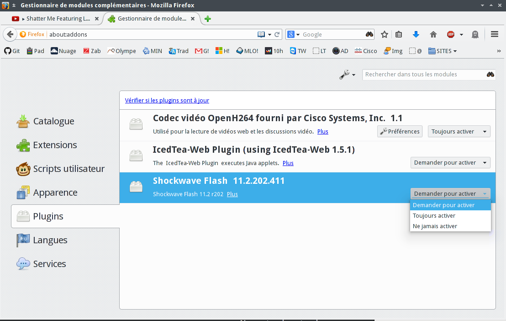Go back with the back arrow button
This screenshot has width=506, height=321.
[x=10, y=34]
